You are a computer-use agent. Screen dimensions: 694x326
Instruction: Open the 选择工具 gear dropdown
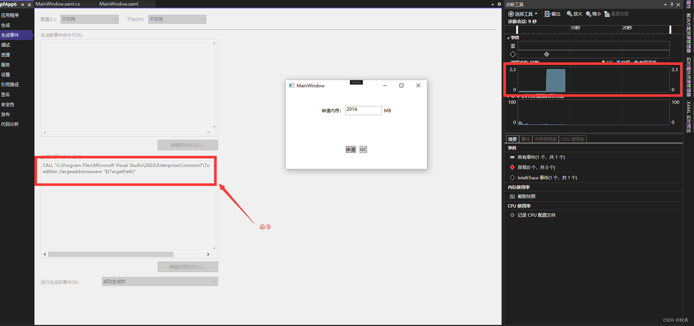click(x=522, y=14)
